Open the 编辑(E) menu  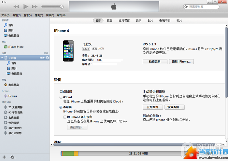[x=16, y=15]
